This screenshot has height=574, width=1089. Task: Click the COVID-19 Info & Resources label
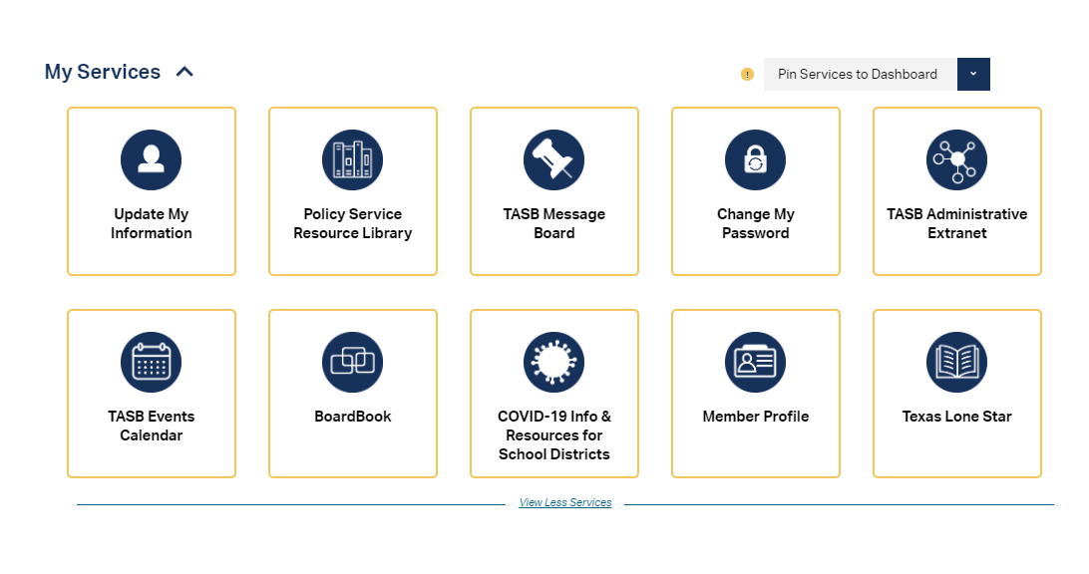(x=554, y=435)
